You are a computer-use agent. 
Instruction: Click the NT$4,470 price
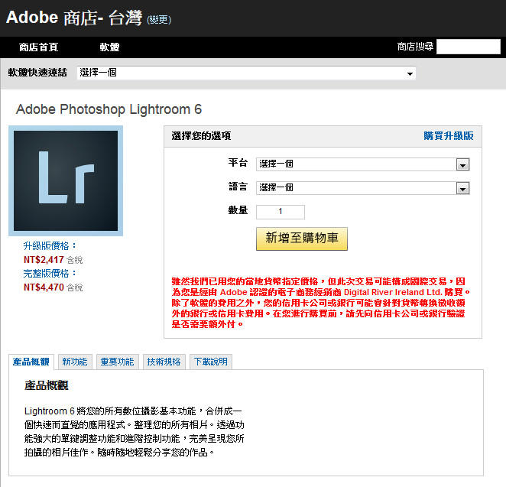[44, 287]
